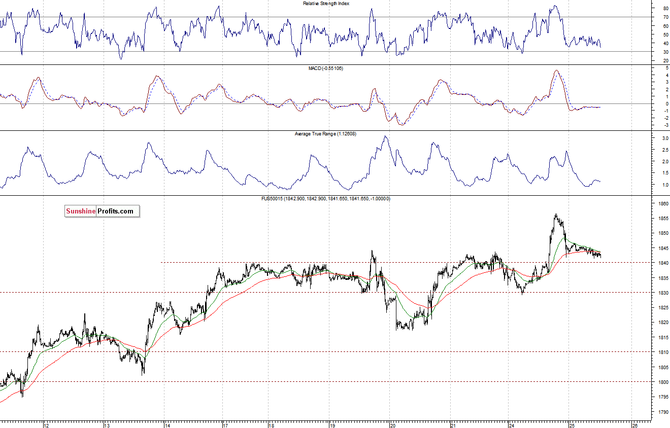Click the 70 value on RSI axis

(x=665, y=17)
